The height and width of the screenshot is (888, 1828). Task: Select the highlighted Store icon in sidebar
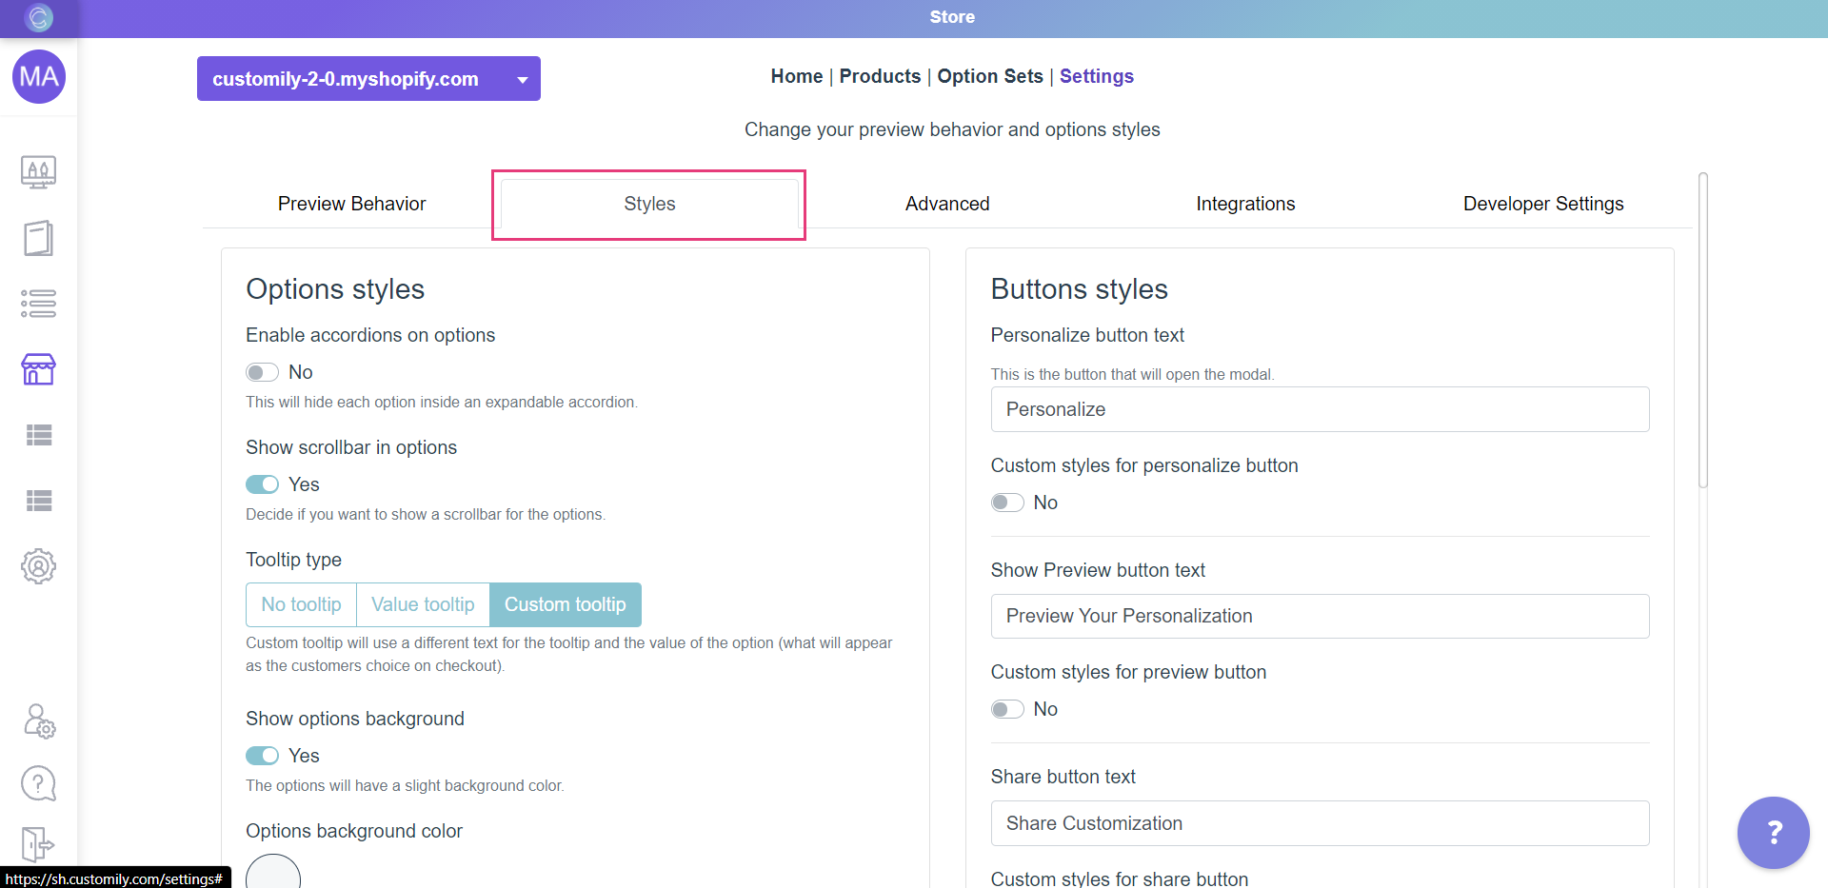point(38,369)
